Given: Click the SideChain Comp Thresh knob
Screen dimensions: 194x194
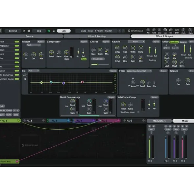Looking at the screenshot, I should [123, 105].
